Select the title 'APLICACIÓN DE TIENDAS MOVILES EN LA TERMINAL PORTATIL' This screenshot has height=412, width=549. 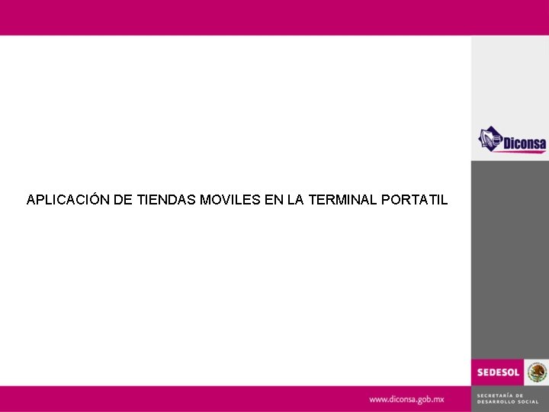point(237,200)
